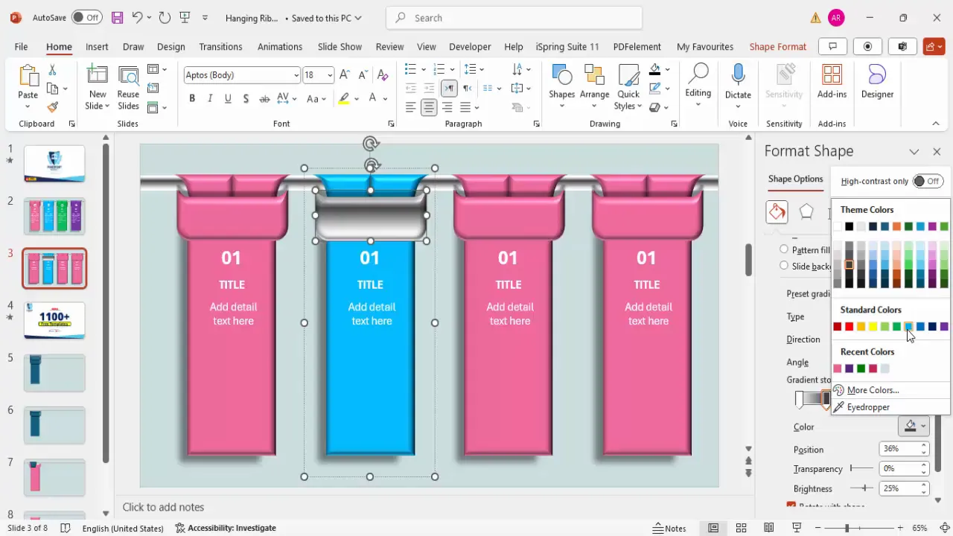
Task: Pick the Eyedropper tool
Action: click(868, 407)
